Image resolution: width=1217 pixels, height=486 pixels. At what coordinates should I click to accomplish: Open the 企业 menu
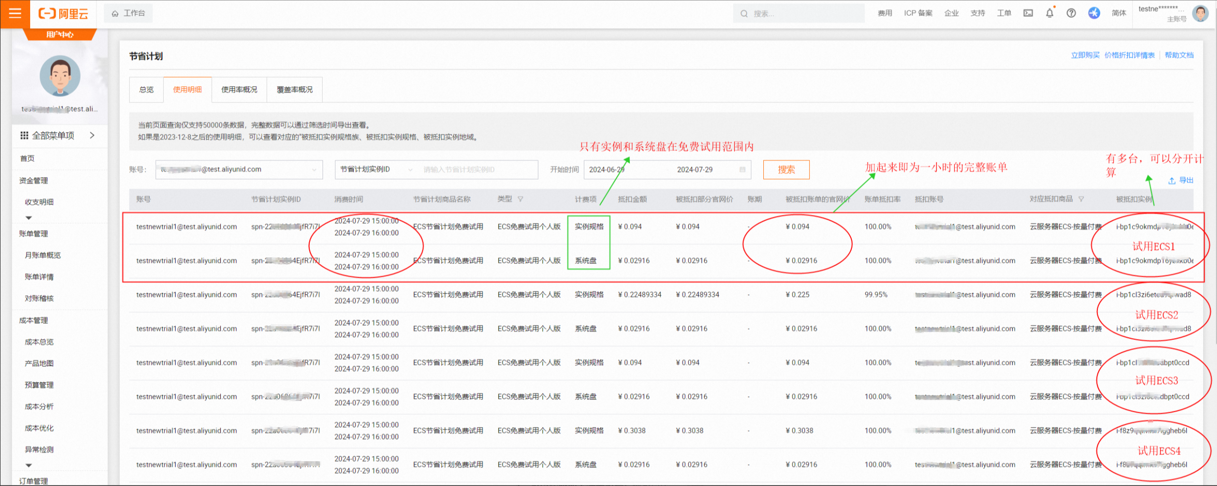coord(951,13)
